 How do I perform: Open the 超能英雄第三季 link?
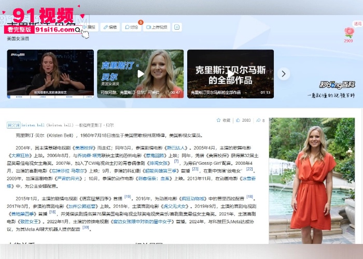tap(161, 171)
